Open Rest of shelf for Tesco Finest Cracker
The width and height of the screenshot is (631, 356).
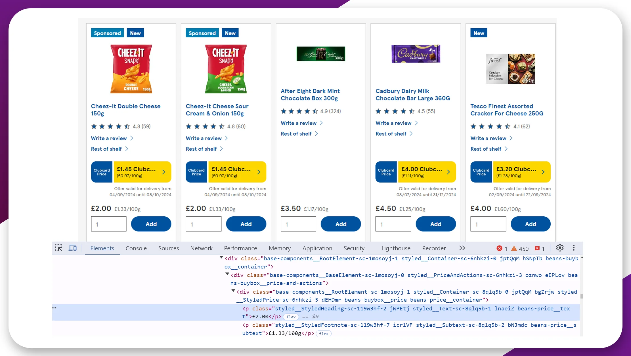coord(489,149)
